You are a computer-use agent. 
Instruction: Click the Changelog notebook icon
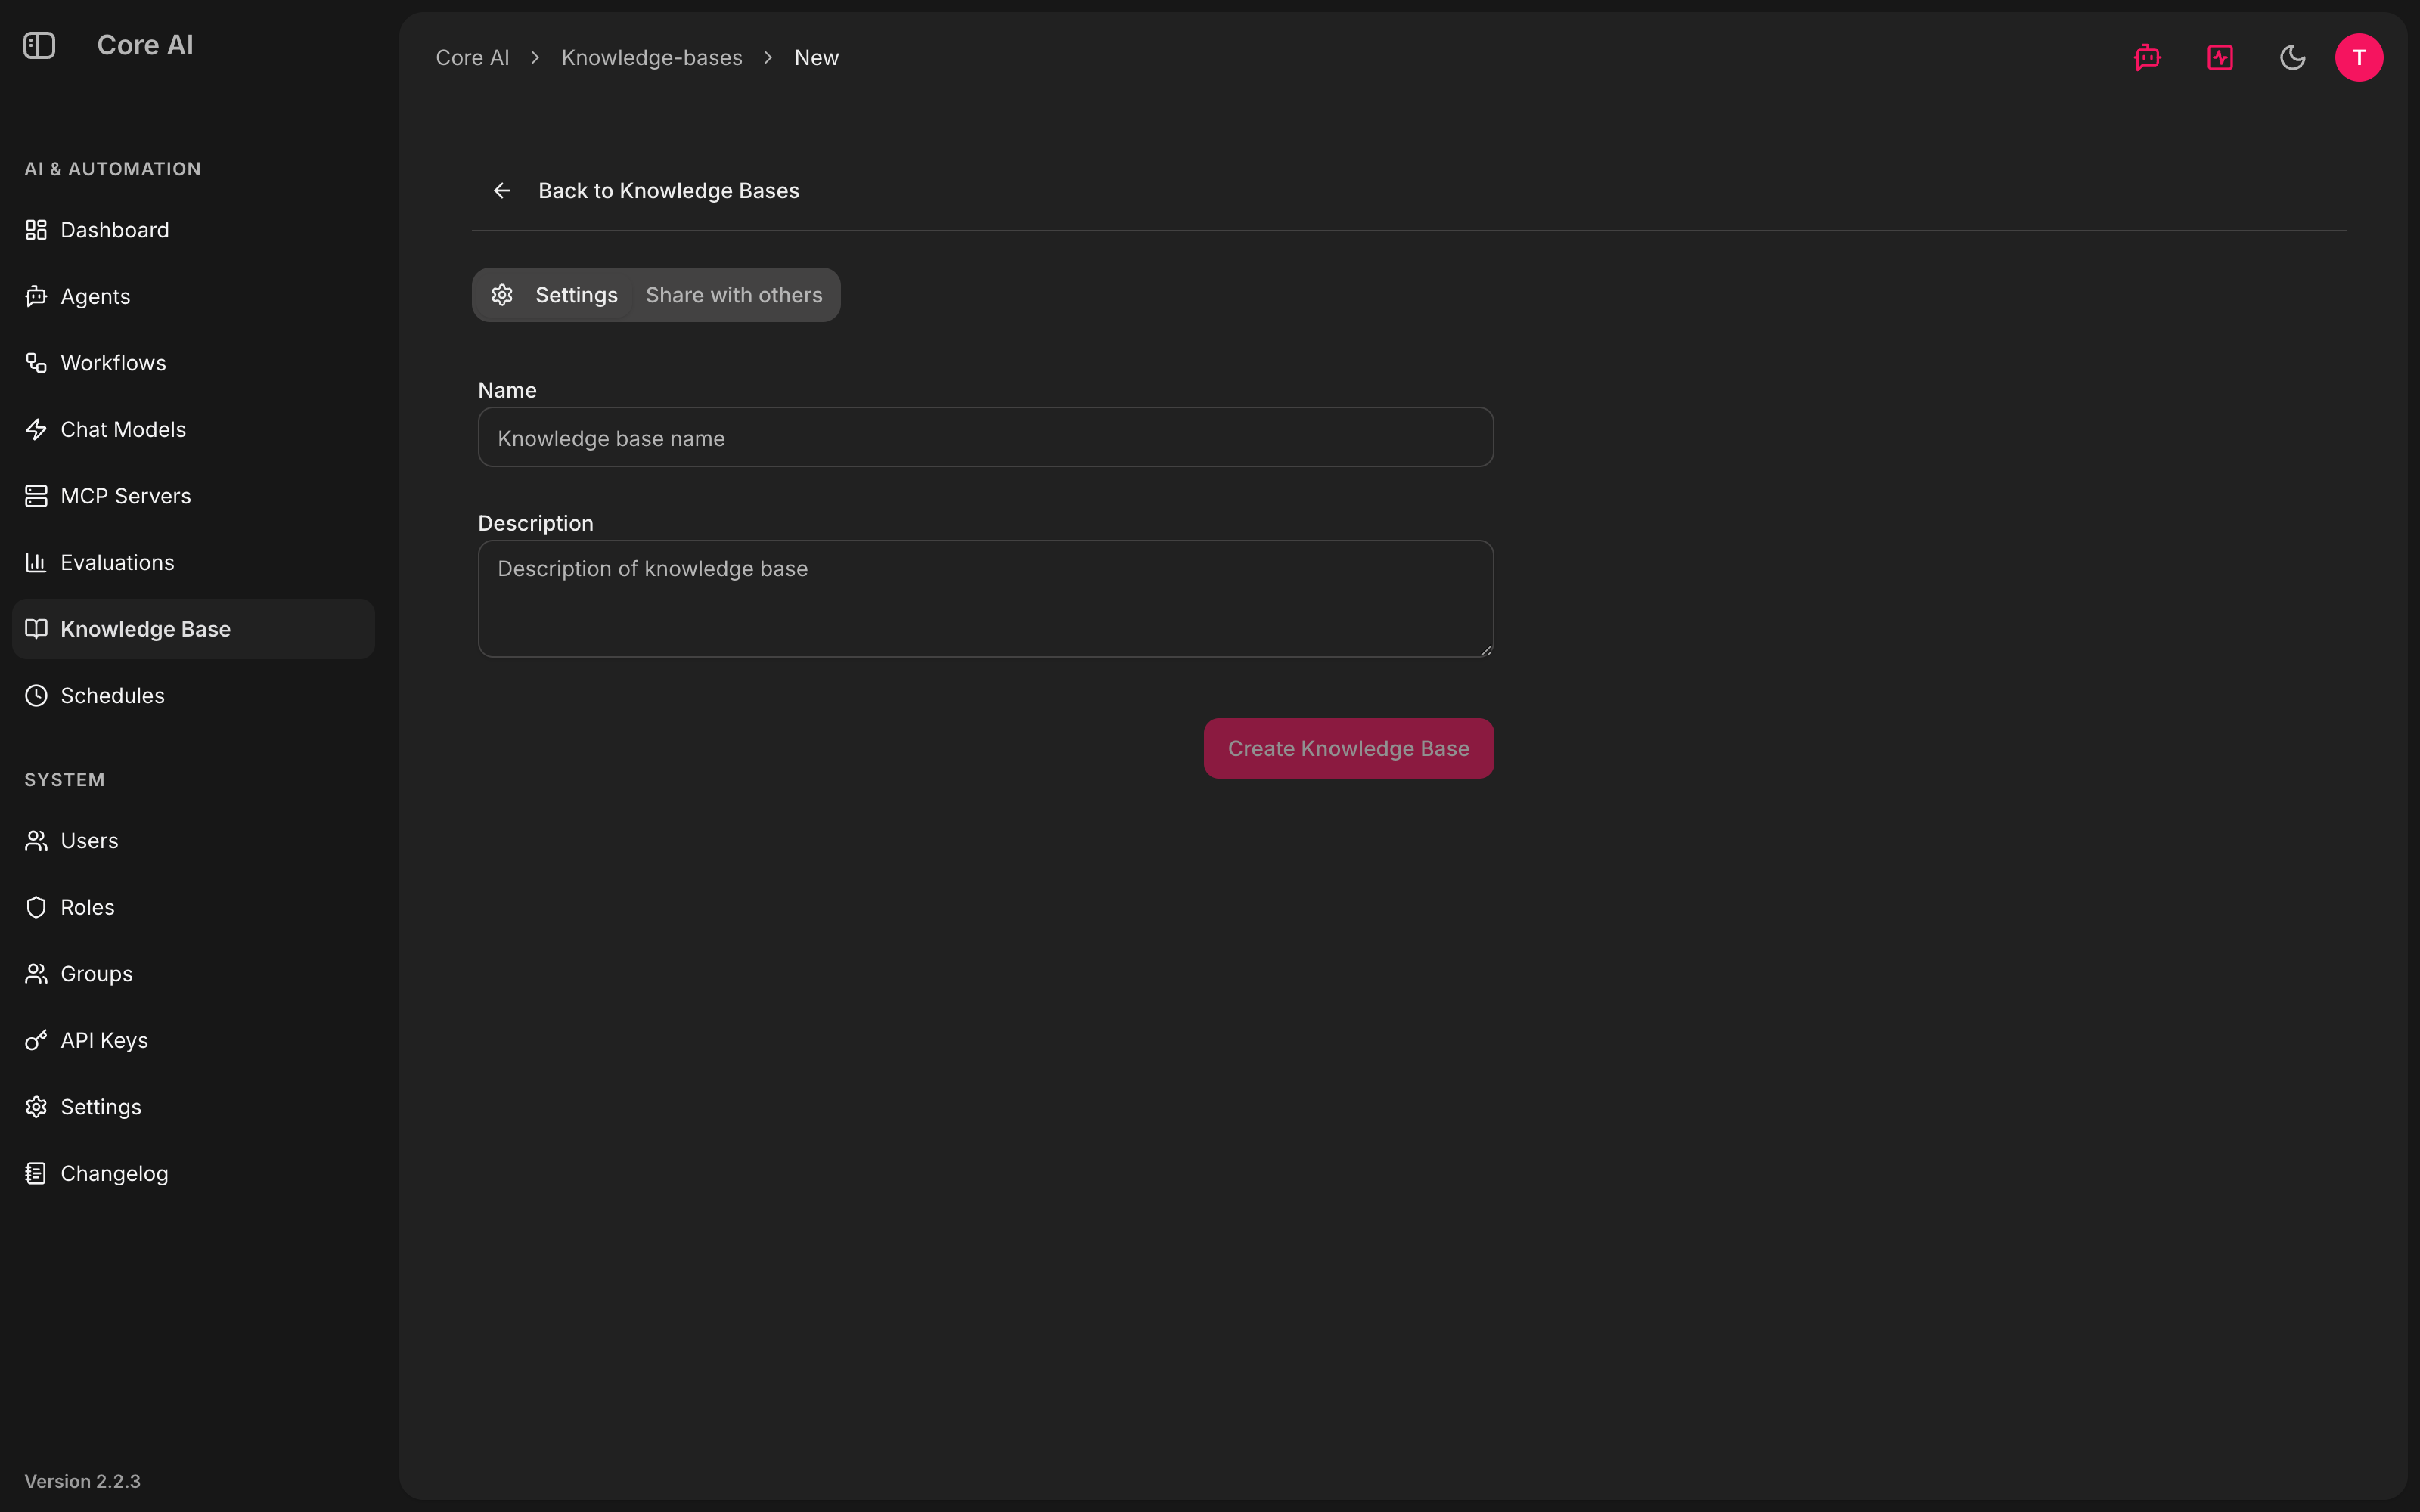pyautogui.click(x=36, y=1173)
